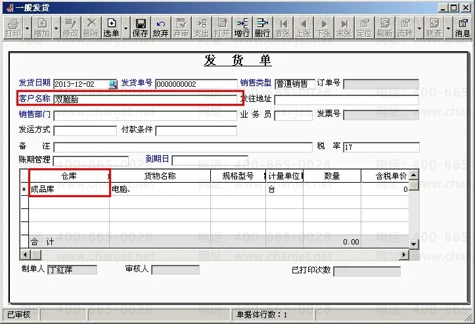Image resolution: width=475 pixels, height=324 pixels.
Task: Click the 到期日 input field
Action: tap(210, 160)
